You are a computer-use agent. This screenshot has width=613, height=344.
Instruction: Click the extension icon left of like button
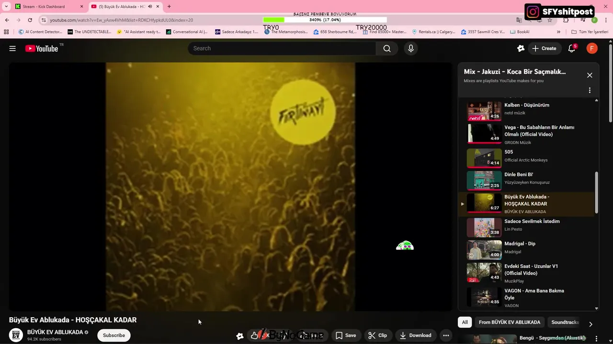(240, 336)
